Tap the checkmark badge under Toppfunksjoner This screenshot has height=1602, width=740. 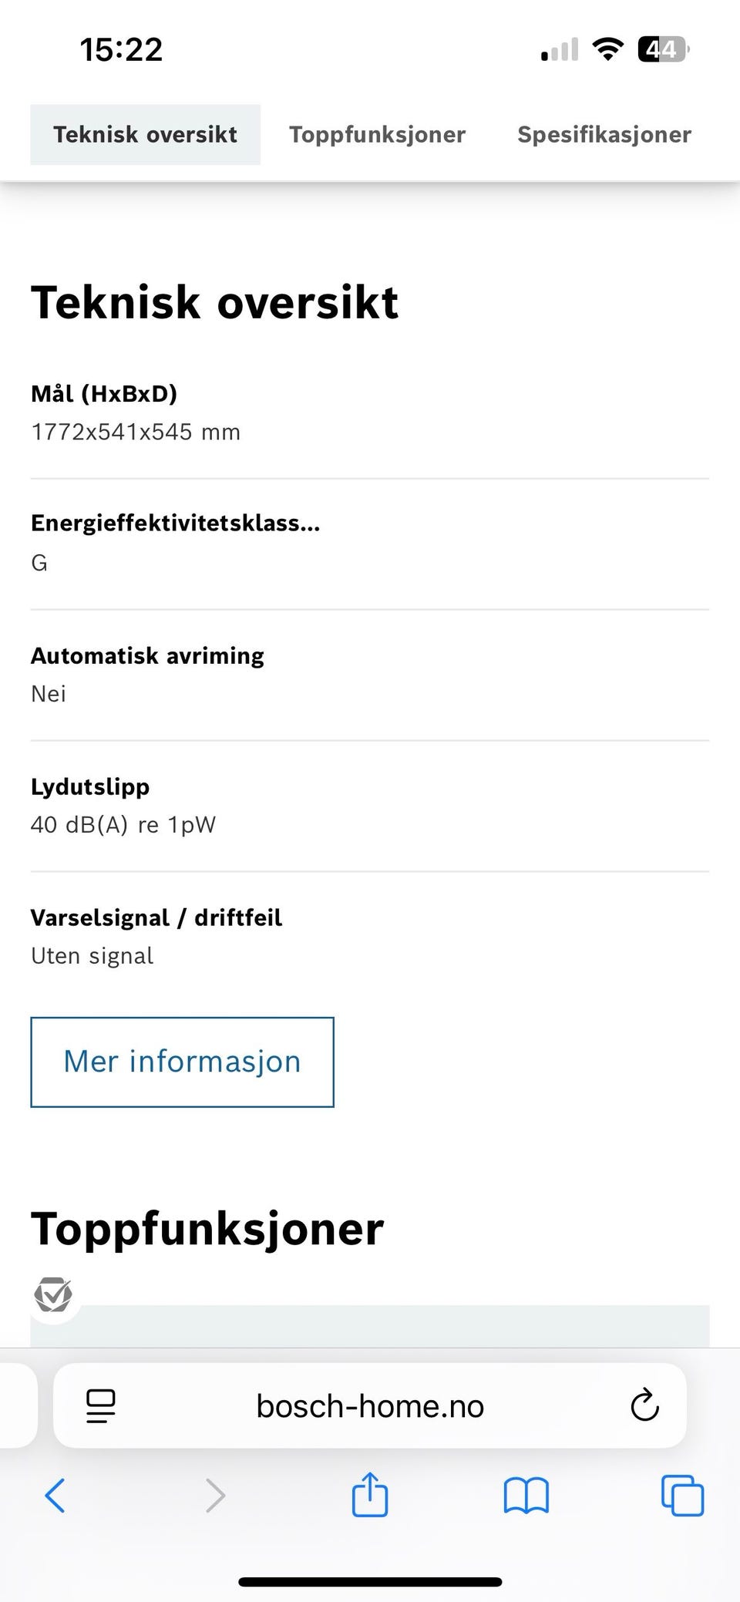[53, 1294]
